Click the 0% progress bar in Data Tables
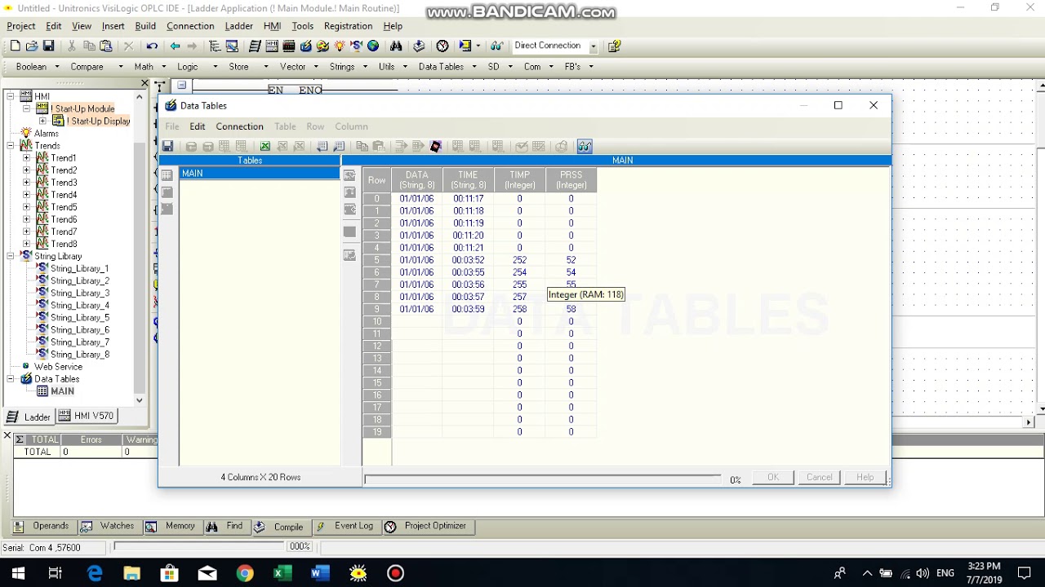The image size is (1045, 587). click(x=543, y=479)
